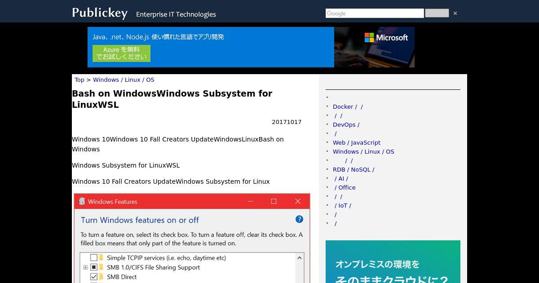Open Web / JavaScript sidebar category
This screenshot has height=283, width=539.
tap(357, 143)
